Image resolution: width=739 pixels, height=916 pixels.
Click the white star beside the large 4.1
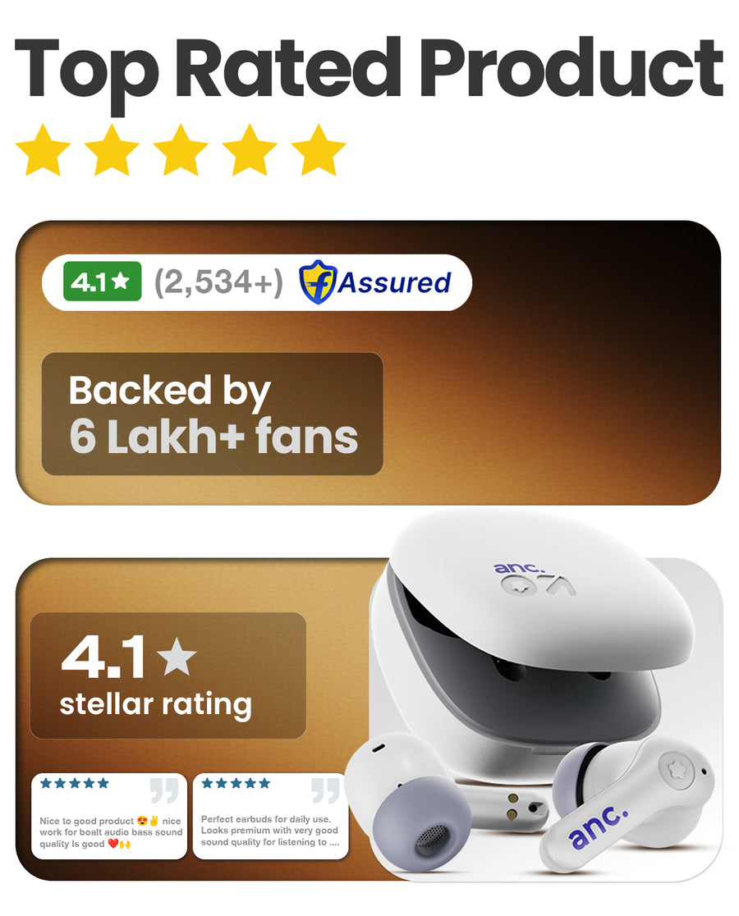pyautogui.click(x=177, y=656)
